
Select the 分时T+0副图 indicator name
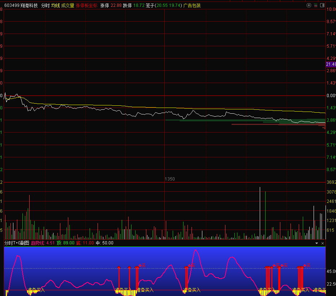[17, 243]
